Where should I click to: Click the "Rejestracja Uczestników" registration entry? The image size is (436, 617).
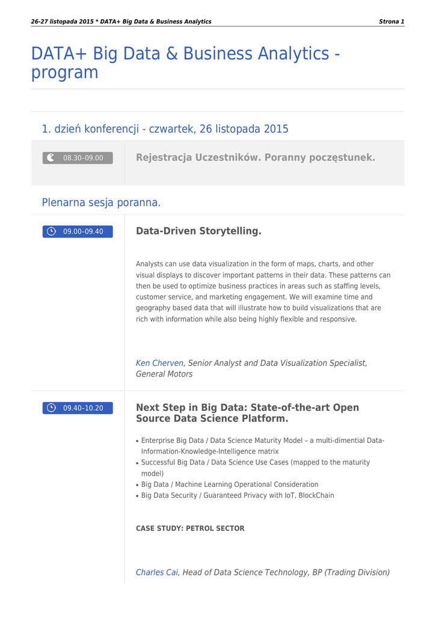tap(255, 158)
